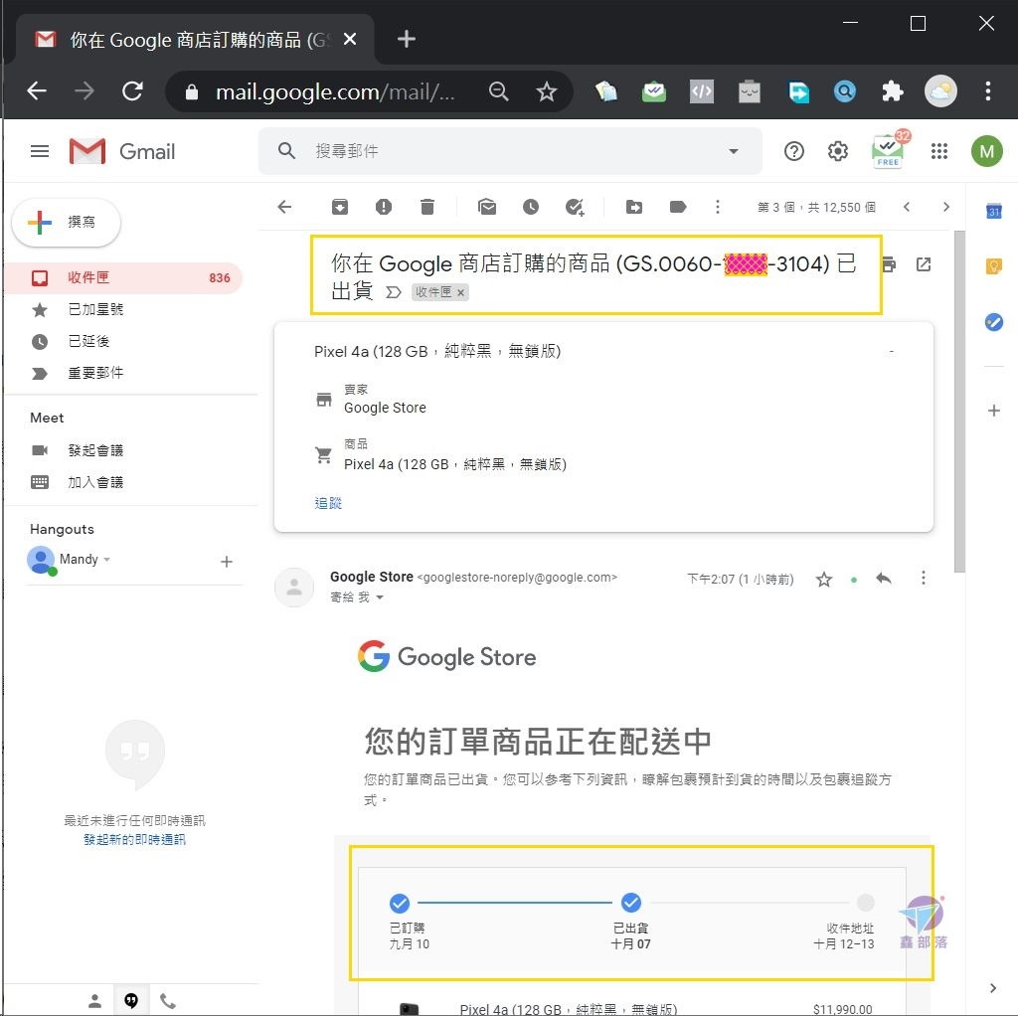Add a new Hangouts conversation plus
Viewport: 1018px width, 1016px height.
[226, 562]
